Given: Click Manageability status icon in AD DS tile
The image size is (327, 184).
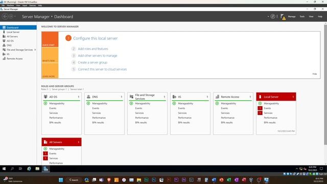Looking at the screenshot, I should pyautogui.click(x=45, y=103).
